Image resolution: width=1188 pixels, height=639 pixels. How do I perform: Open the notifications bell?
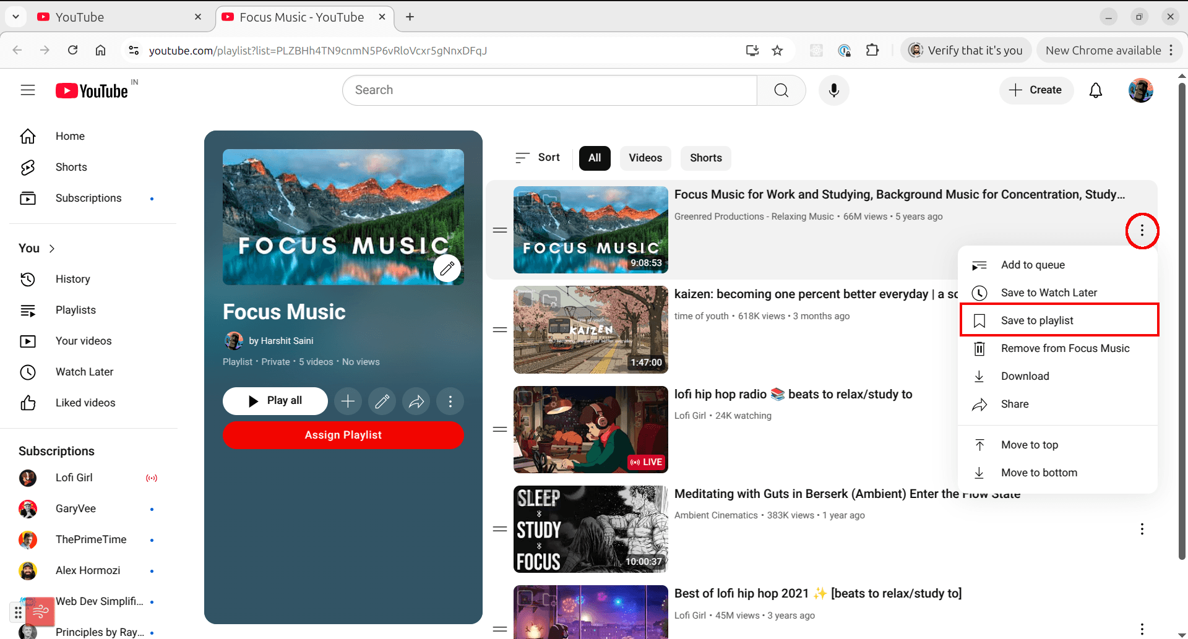click(x=1095, y=90)
